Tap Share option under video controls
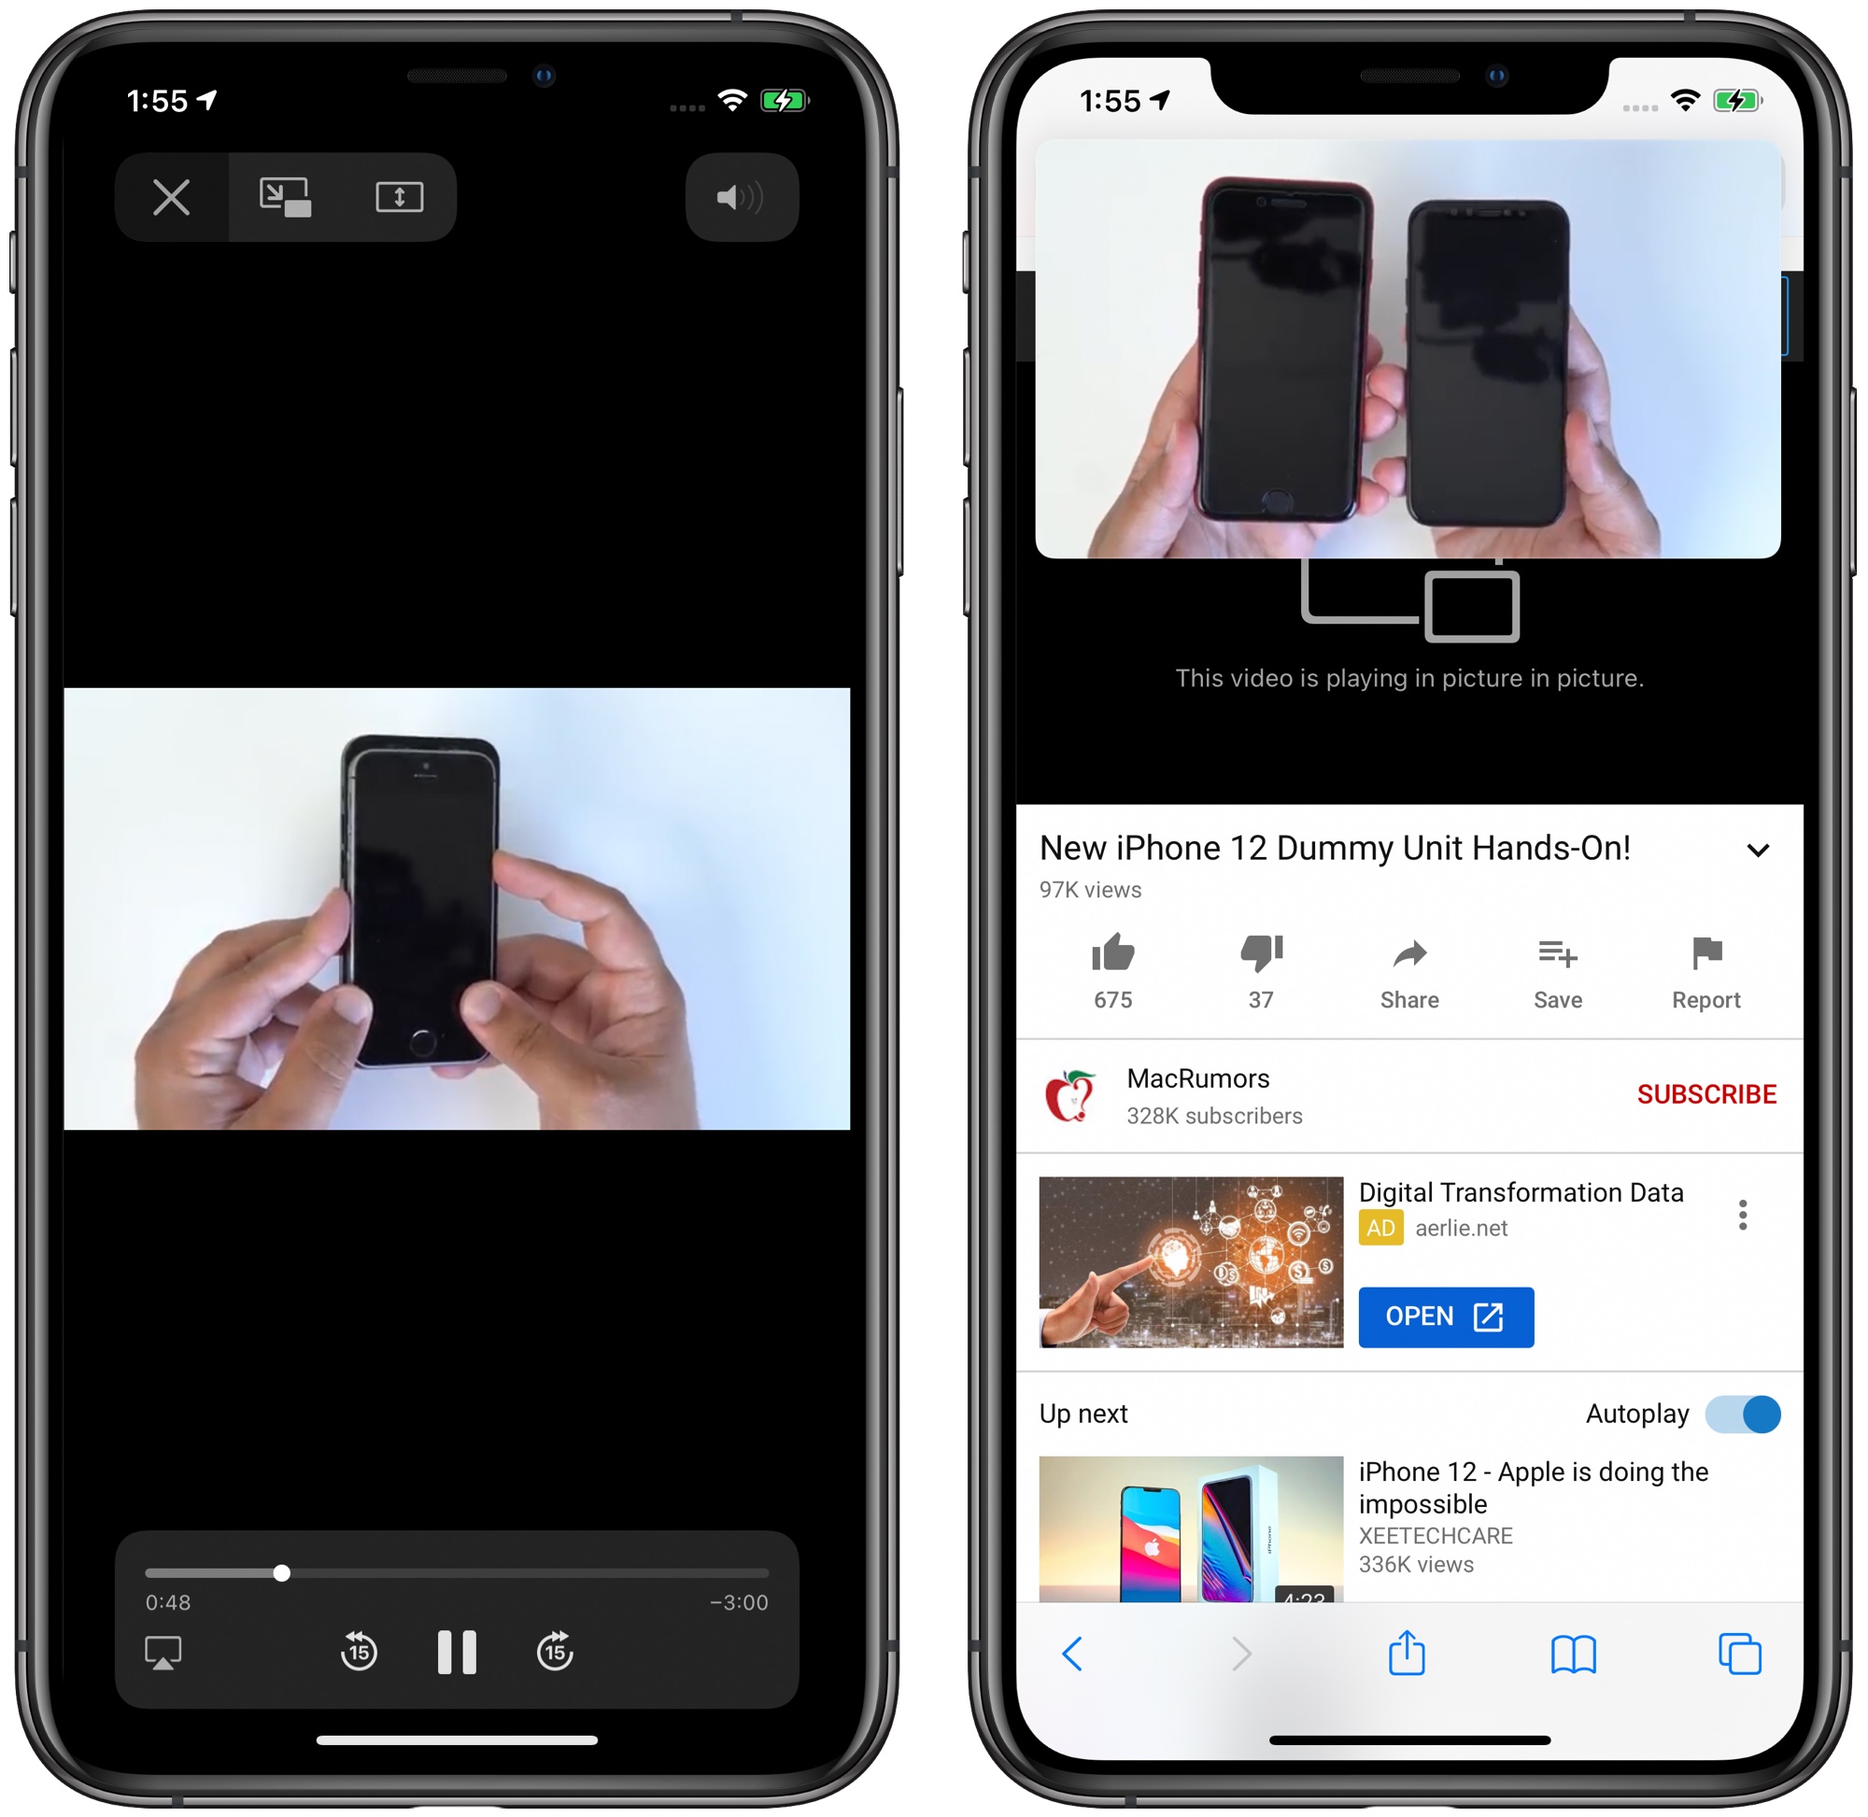1868x1817 pixels. tap(1406, 972)
